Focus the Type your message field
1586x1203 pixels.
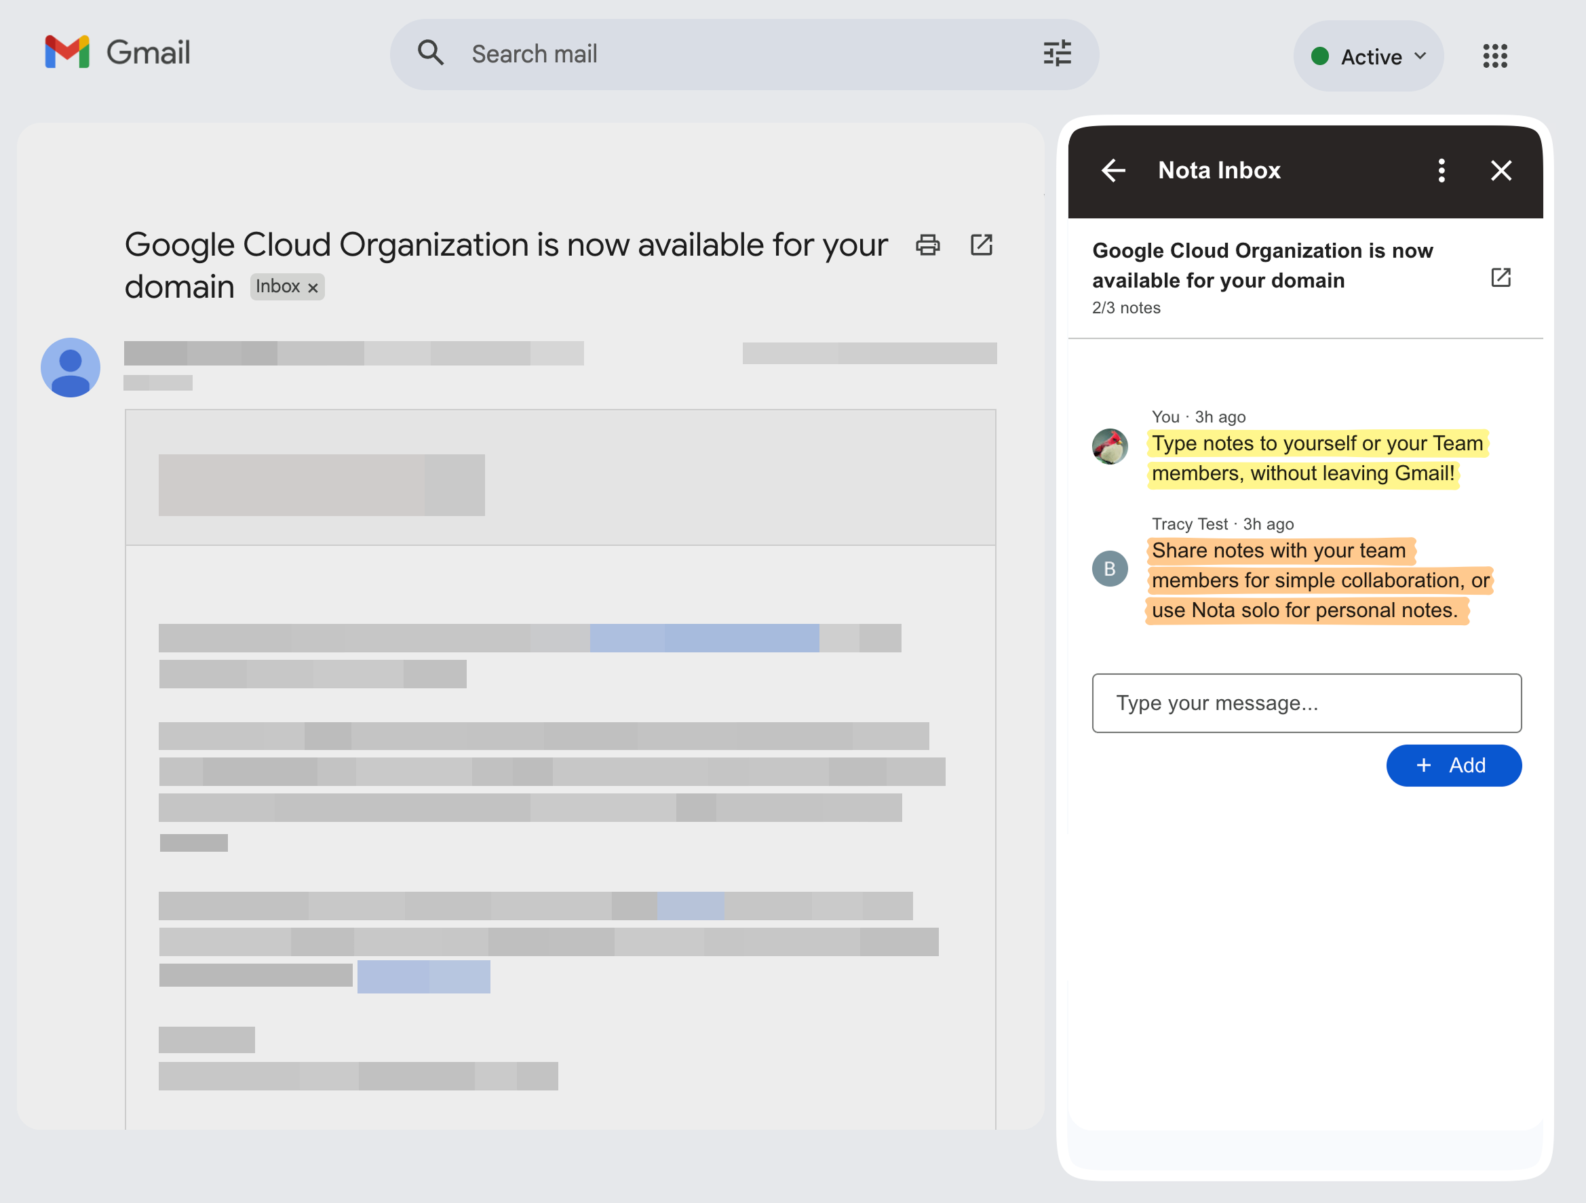tap(1306, 703)
